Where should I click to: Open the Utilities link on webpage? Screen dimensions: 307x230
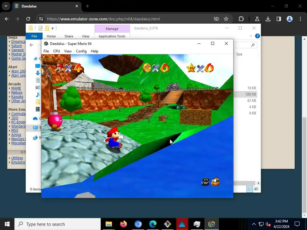click(17, 158)
